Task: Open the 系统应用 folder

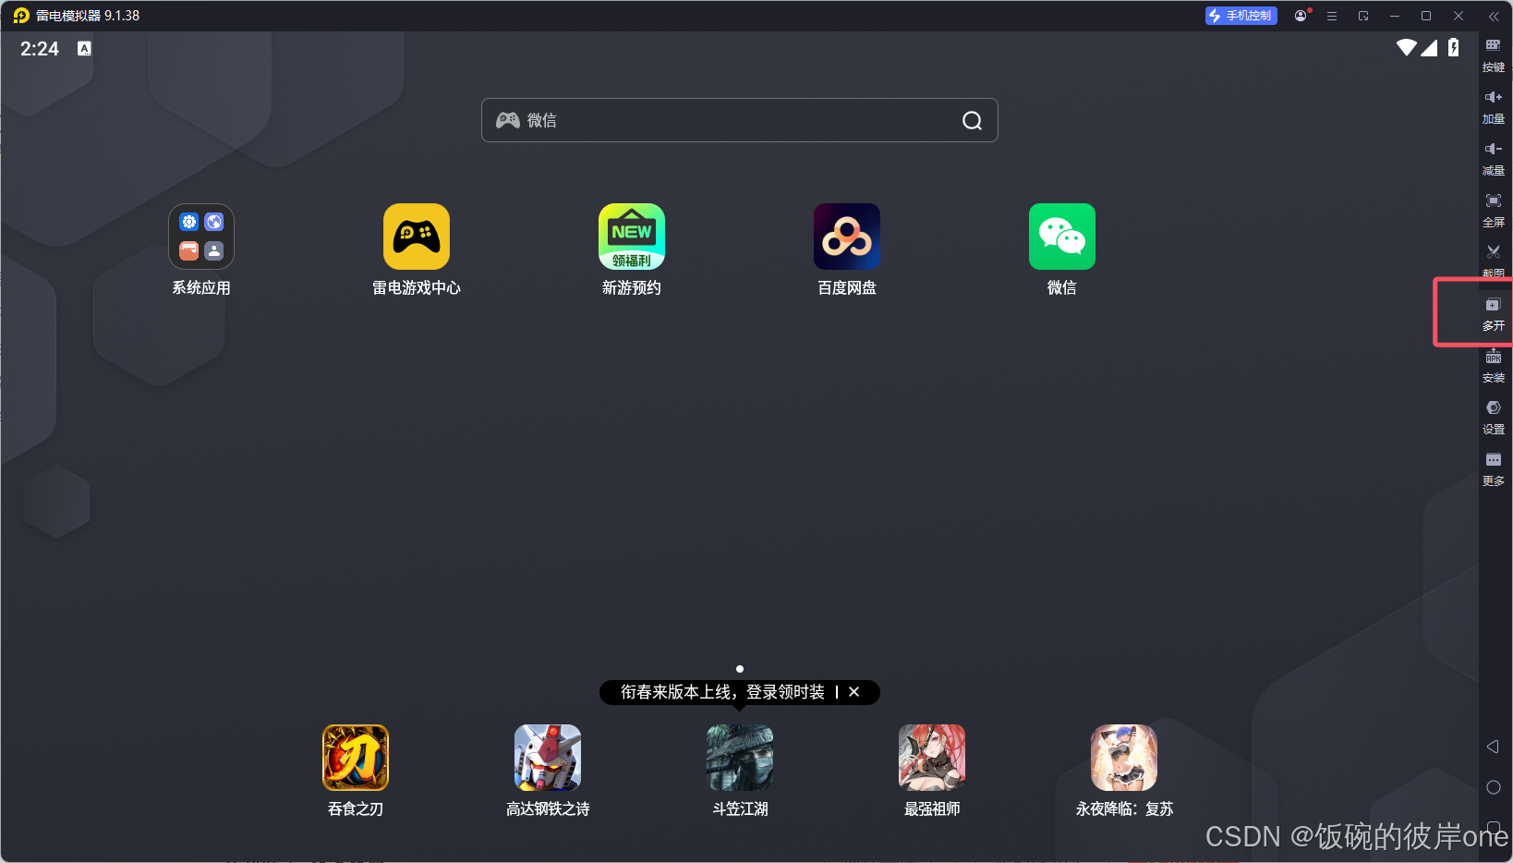Action: (x=201, y=237)
